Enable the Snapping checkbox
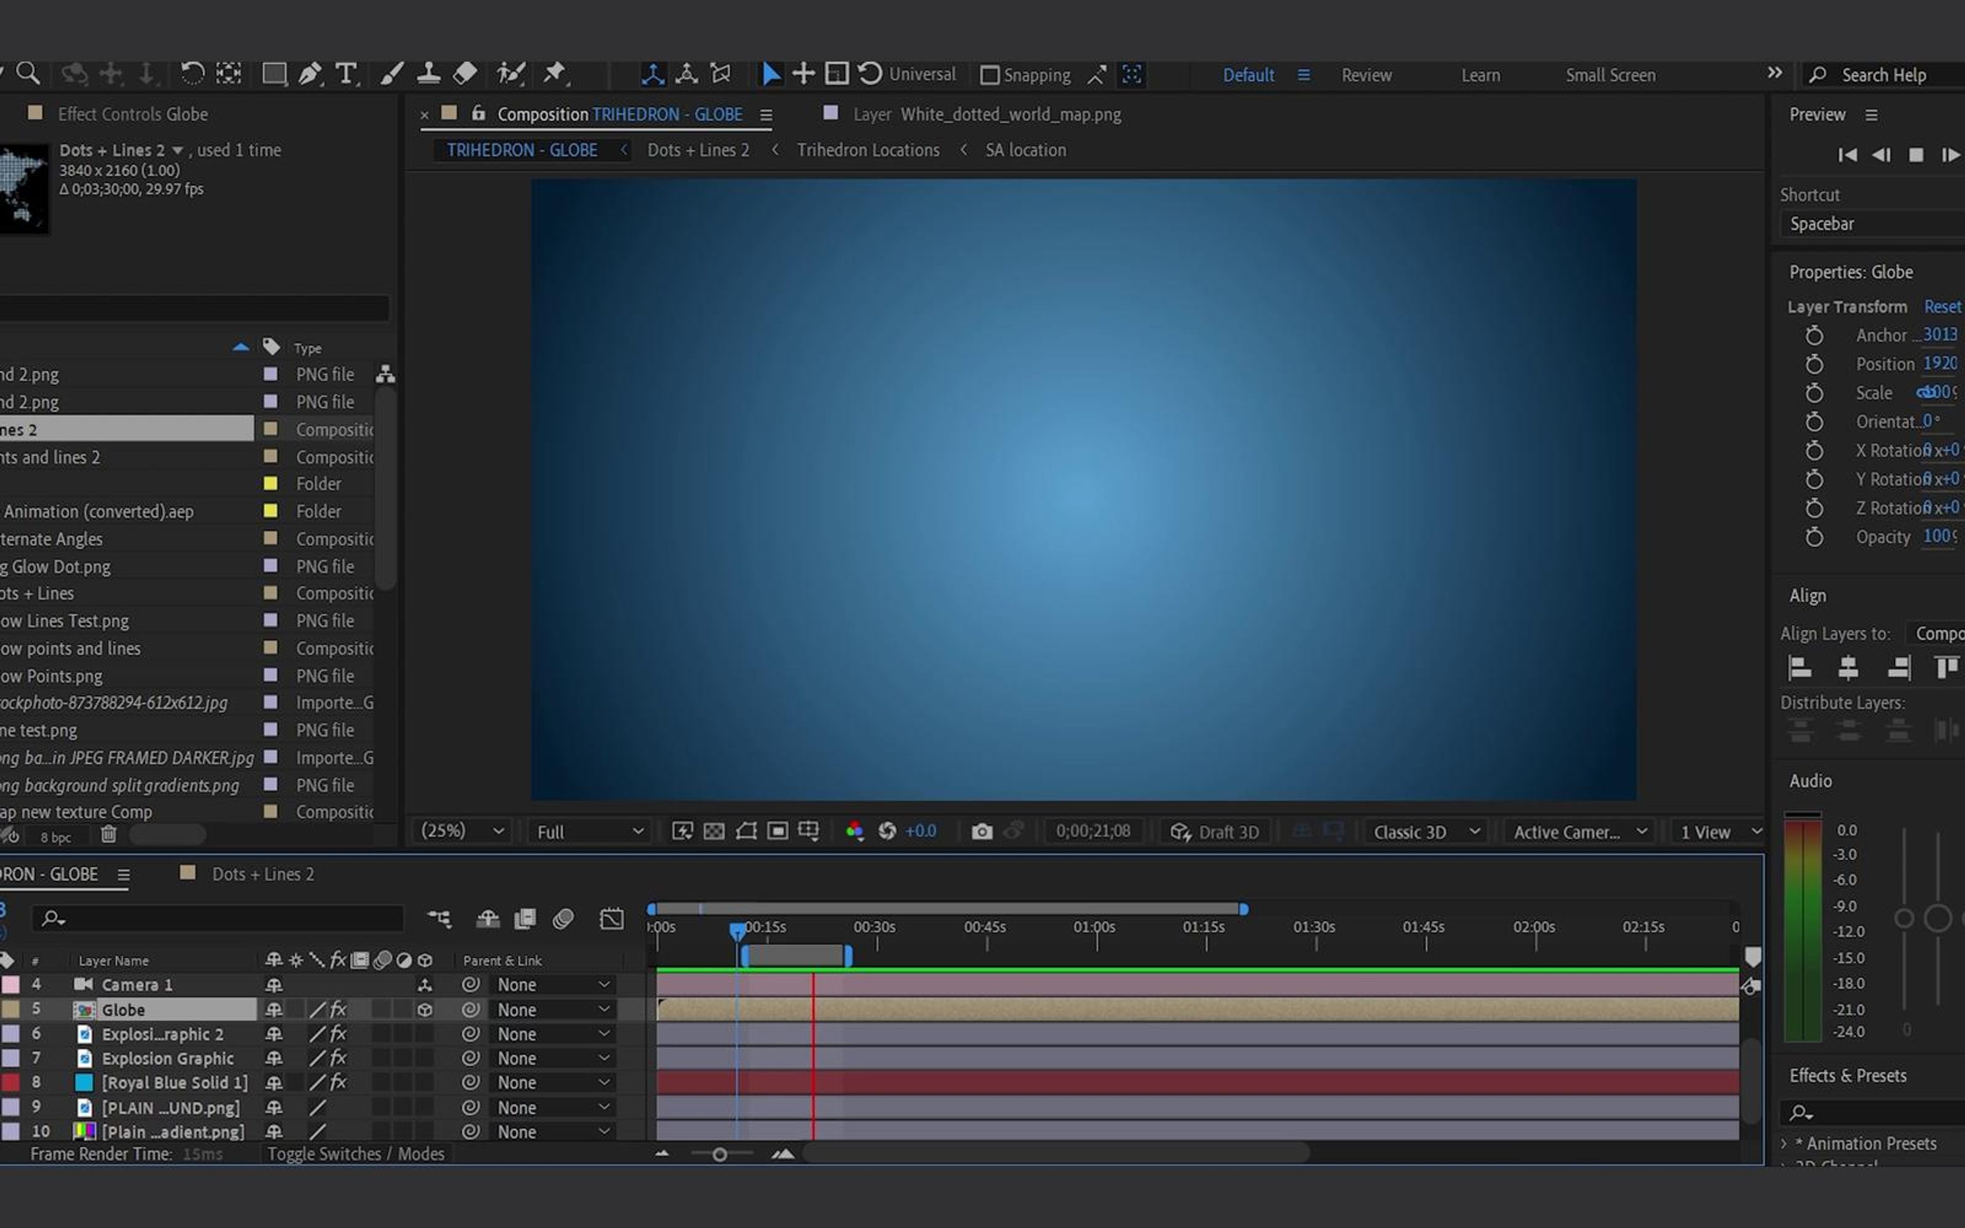The width and height of the screenshot is (1965, 1228). 989,75
